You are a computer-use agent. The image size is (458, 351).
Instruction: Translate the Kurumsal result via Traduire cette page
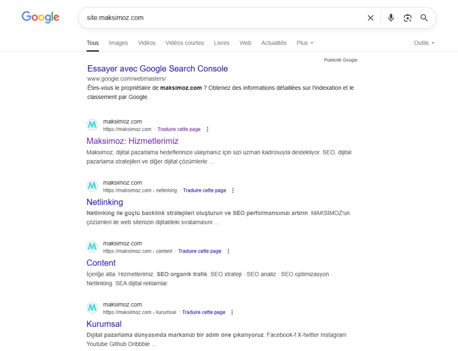(204, 312)
